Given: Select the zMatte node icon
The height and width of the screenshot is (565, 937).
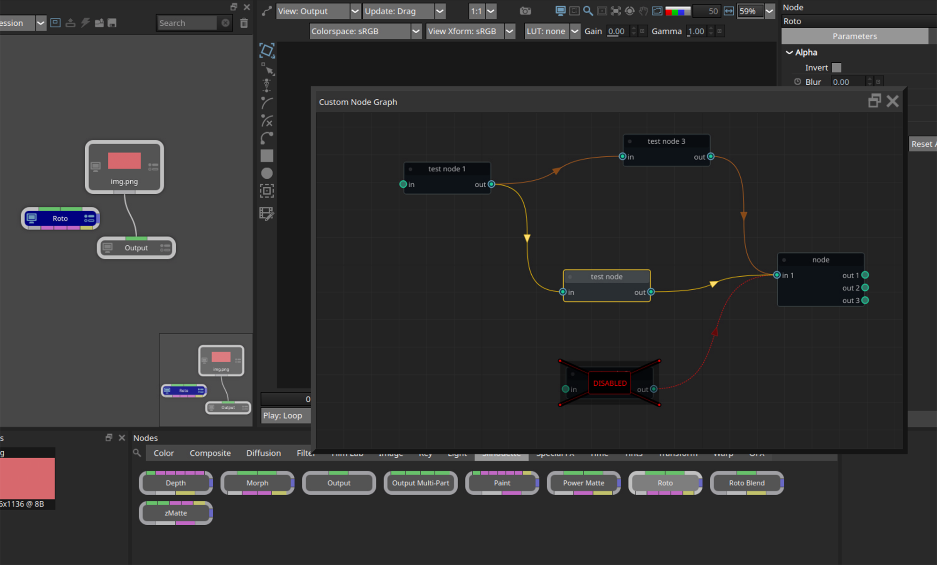Looking at the screenshot, I should [175, 512].
